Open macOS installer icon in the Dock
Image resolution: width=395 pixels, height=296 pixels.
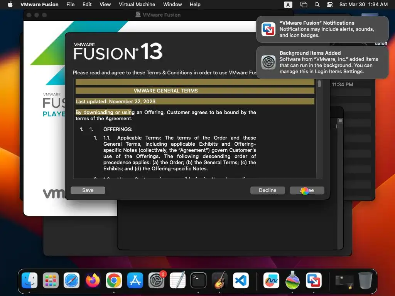(292, 281)
